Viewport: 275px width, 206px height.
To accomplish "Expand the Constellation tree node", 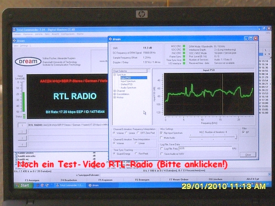I will (x=115, y=94).
